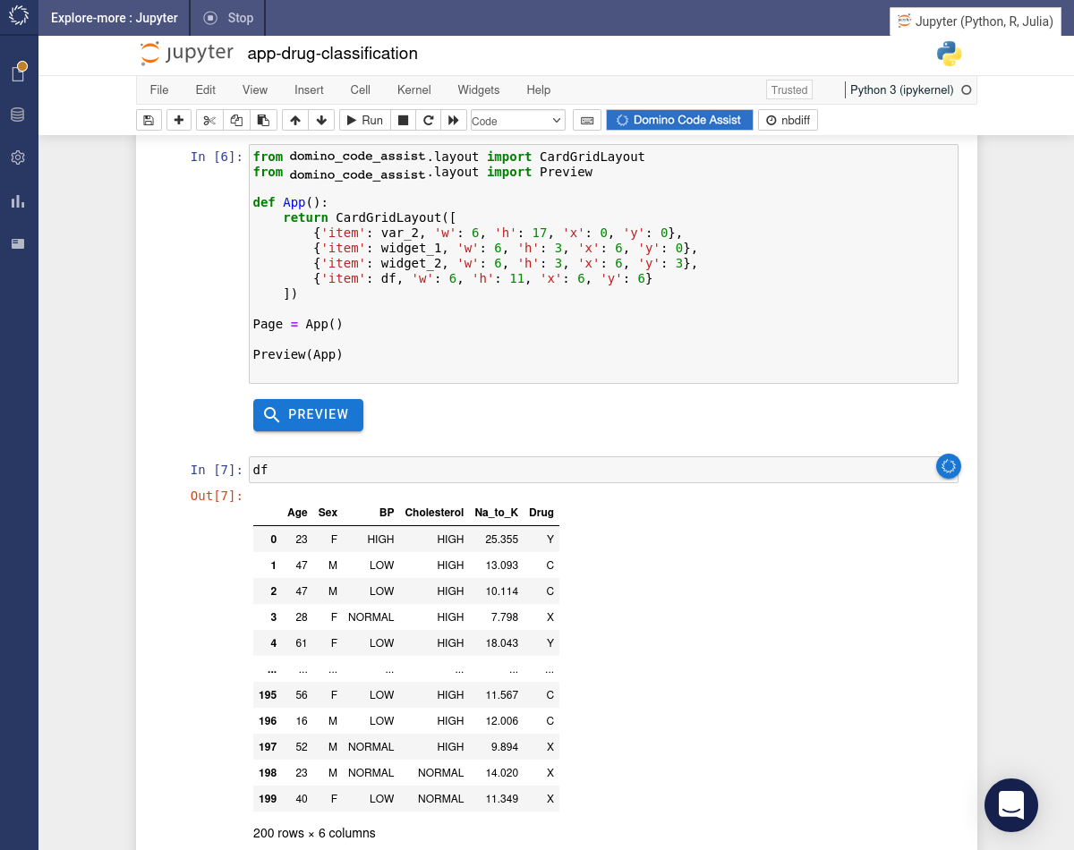
Task: Rename the notebook title app-drug-classification
Action: [332, 54]
